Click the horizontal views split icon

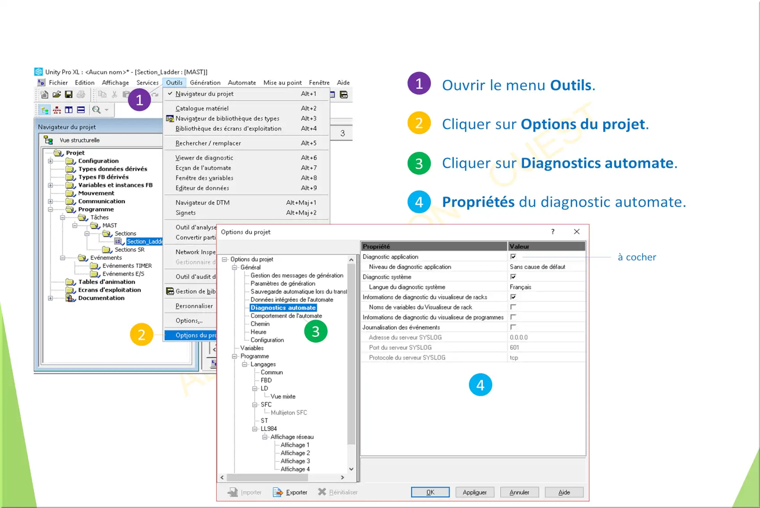pyautogui.click(x=80, y=110)
